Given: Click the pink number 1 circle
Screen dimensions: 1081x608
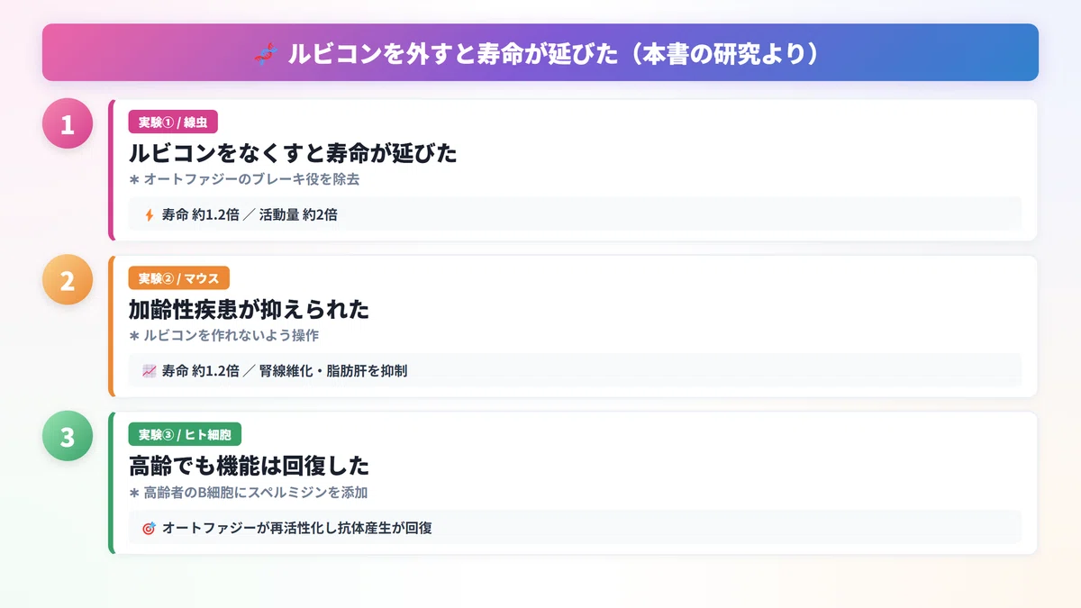Looking at the screenshot, I should pyautogui.click(x=68, y=123).
